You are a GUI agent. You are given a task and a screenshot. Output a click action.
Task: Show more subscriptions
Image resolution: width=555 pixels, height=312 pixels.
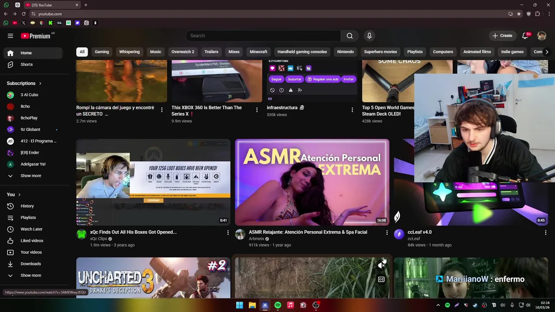[x=31, y=175]
